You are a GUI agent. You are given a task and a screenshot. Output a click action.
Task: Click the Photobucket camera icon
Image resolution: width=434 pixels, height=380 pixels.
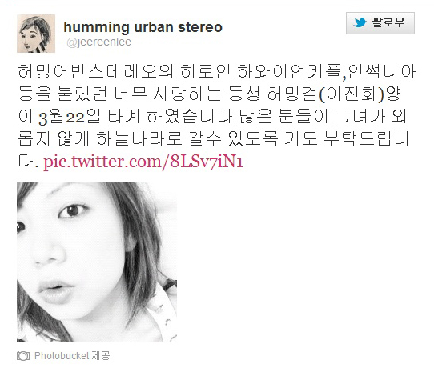(23, 356)
